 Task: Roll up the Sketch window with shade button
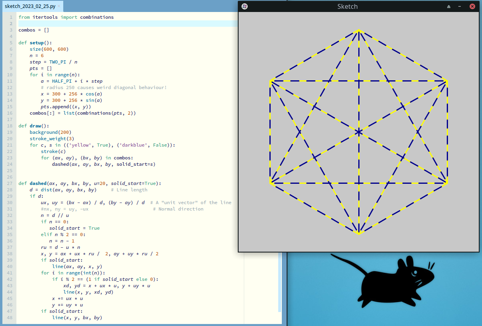449,6
